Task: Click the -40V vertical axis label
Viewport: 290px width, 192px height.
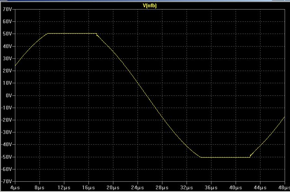Action: tap(7, 144)
